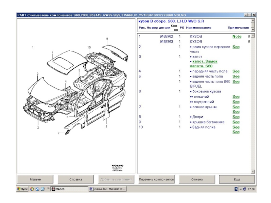Click the Мельче button
Screen dimensions: 271x203
click(35, 179)
